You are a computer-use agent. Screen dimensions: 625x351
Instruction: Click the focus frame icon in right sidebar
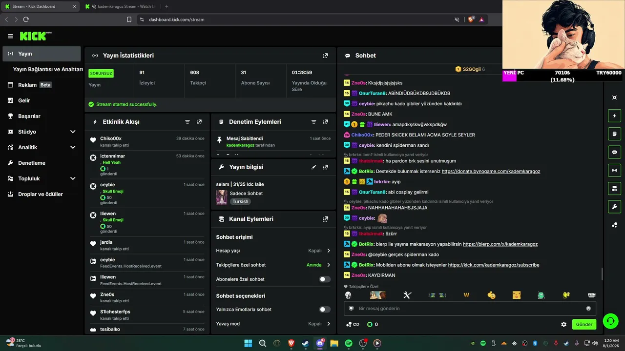[615, 97]
